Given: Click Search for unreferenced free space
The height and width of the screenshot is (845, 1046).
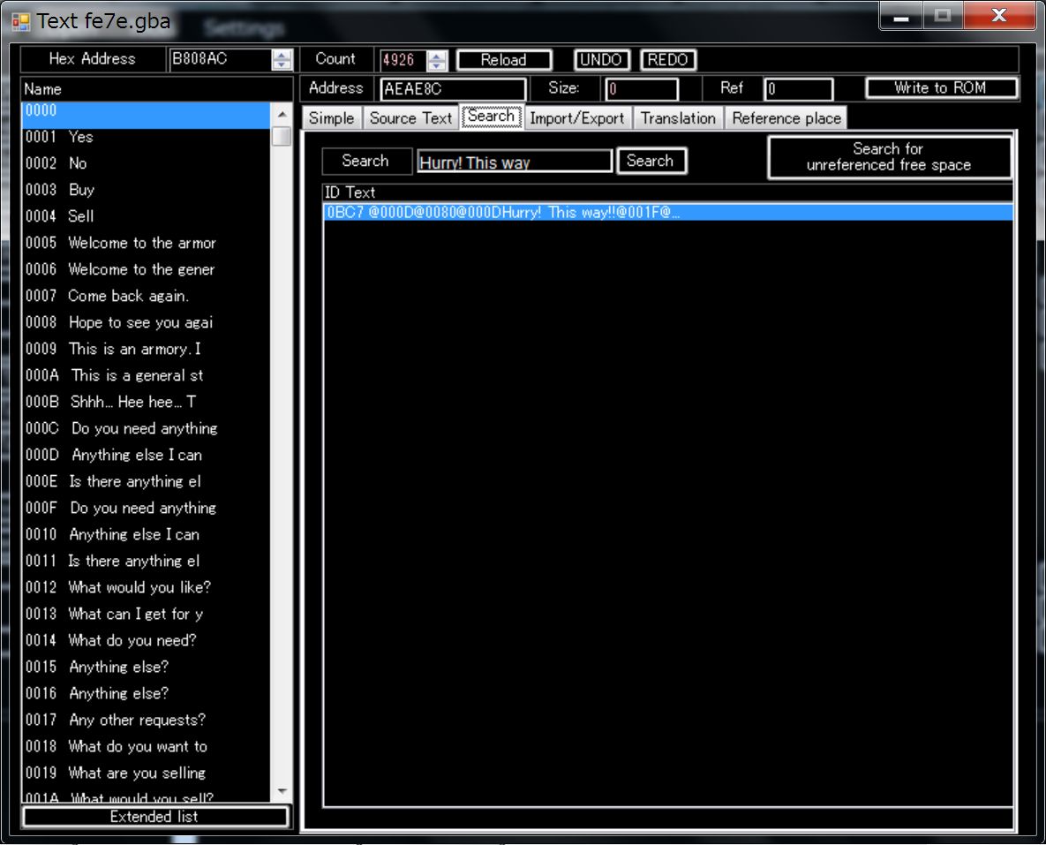Looking at the screenshot, I should click(x=889, y=157).
